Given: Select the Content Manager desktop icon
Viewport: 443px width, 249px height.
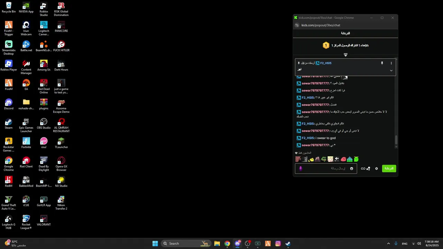Looking at the screenshot, I should (26, 67).
